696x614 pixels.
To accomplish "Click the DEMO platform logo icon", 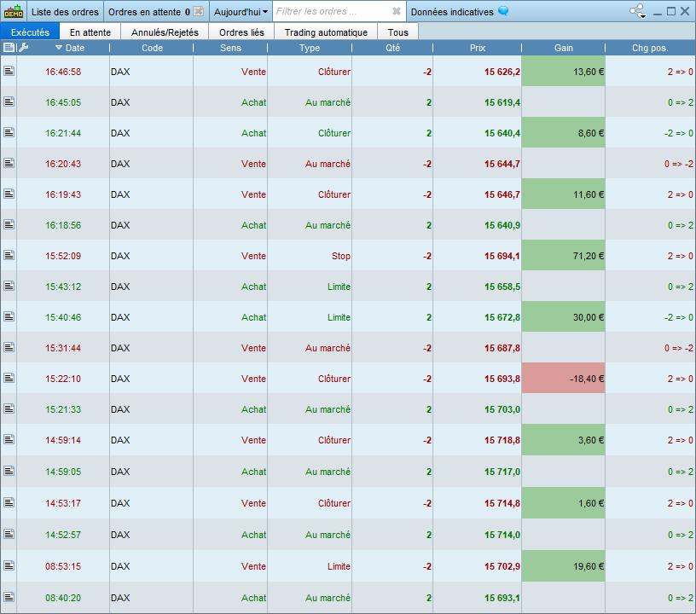I will tap(14, 12).
